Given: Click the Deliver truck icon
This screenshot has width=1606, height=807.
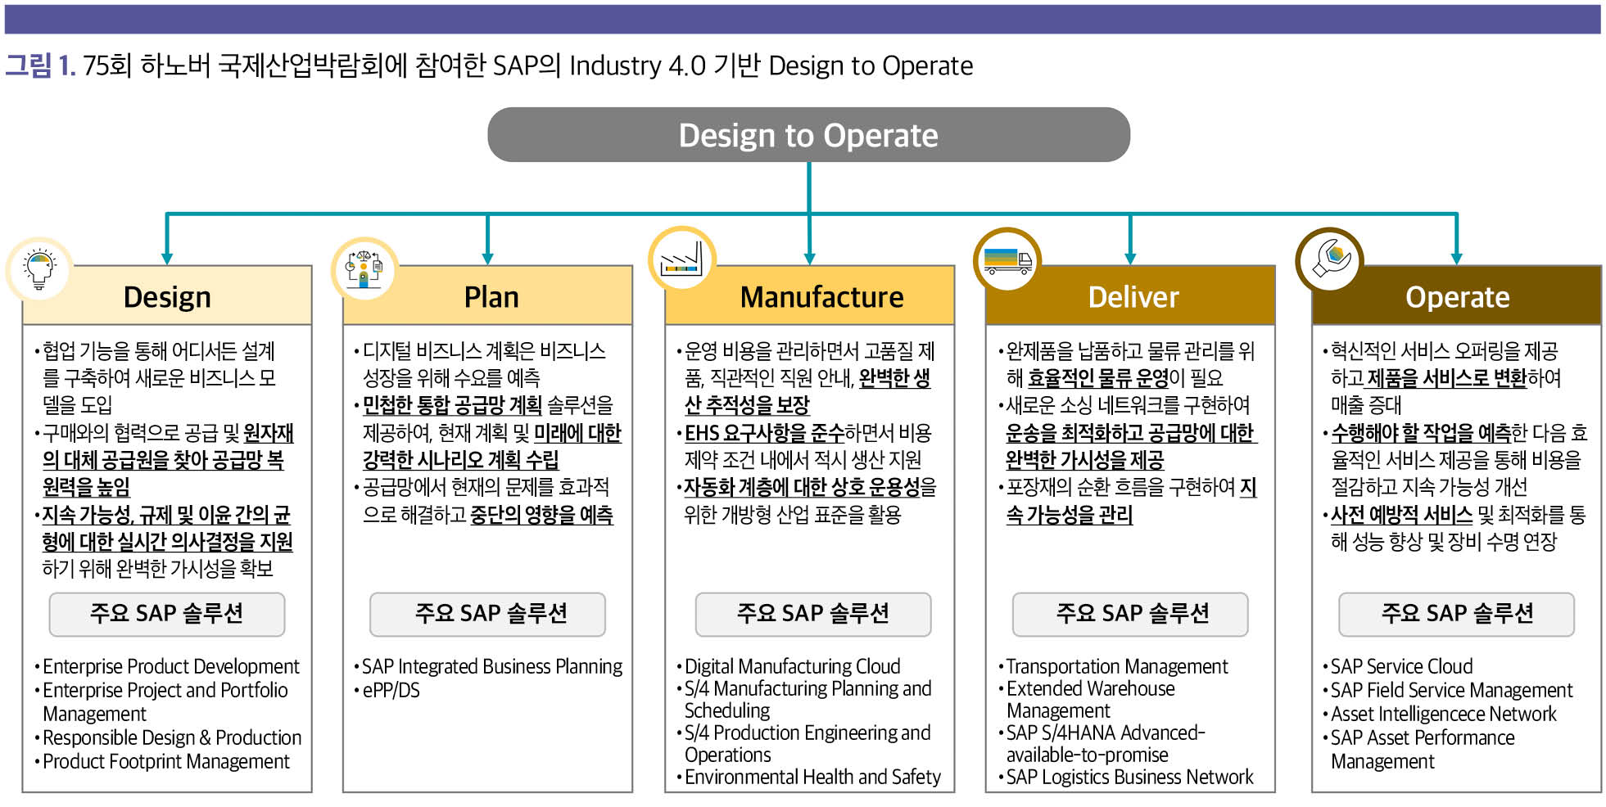Looking at the screenshot, I should point(1007,261).
